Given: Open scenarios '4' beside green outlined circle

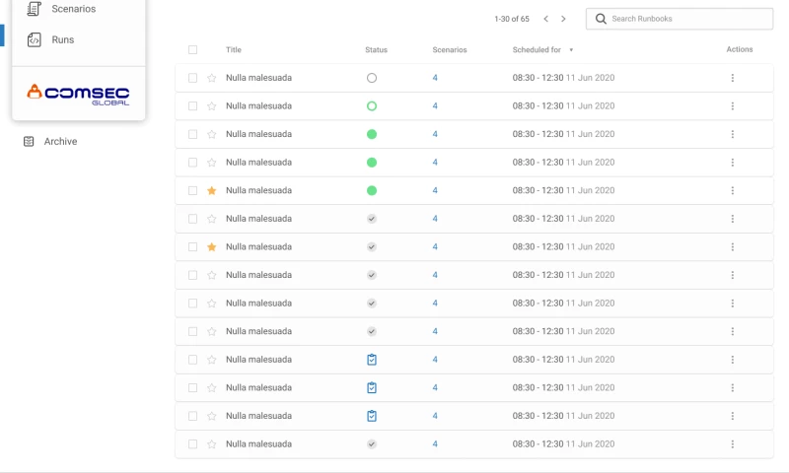Looking at the screenshot, I should click(x=435, y=106).
